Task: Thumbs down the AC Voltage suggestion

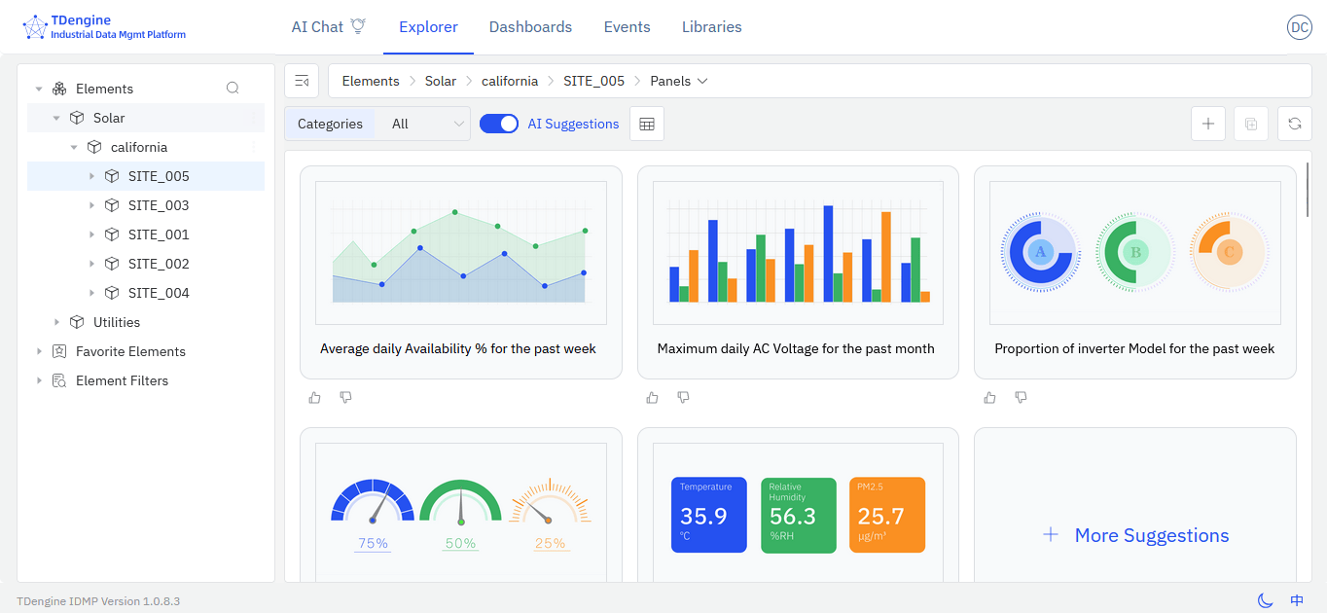Action: [683, 397]
